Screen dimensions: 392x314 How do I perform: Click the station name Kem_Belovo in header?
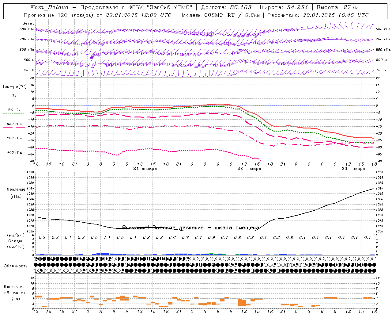click(49, 7)
